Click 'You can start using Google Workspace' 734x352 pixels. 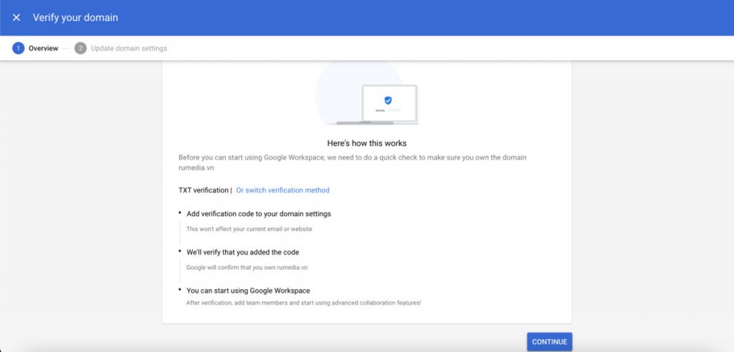pos(248,290)
